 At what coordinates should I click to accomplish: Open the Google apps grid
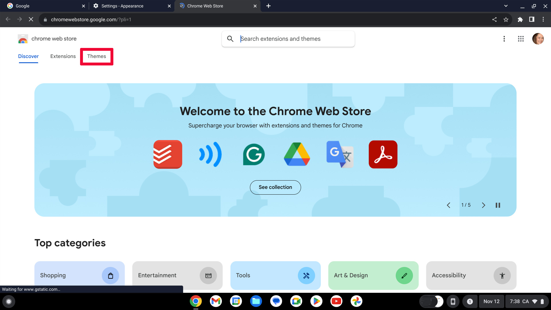(521, 39)
